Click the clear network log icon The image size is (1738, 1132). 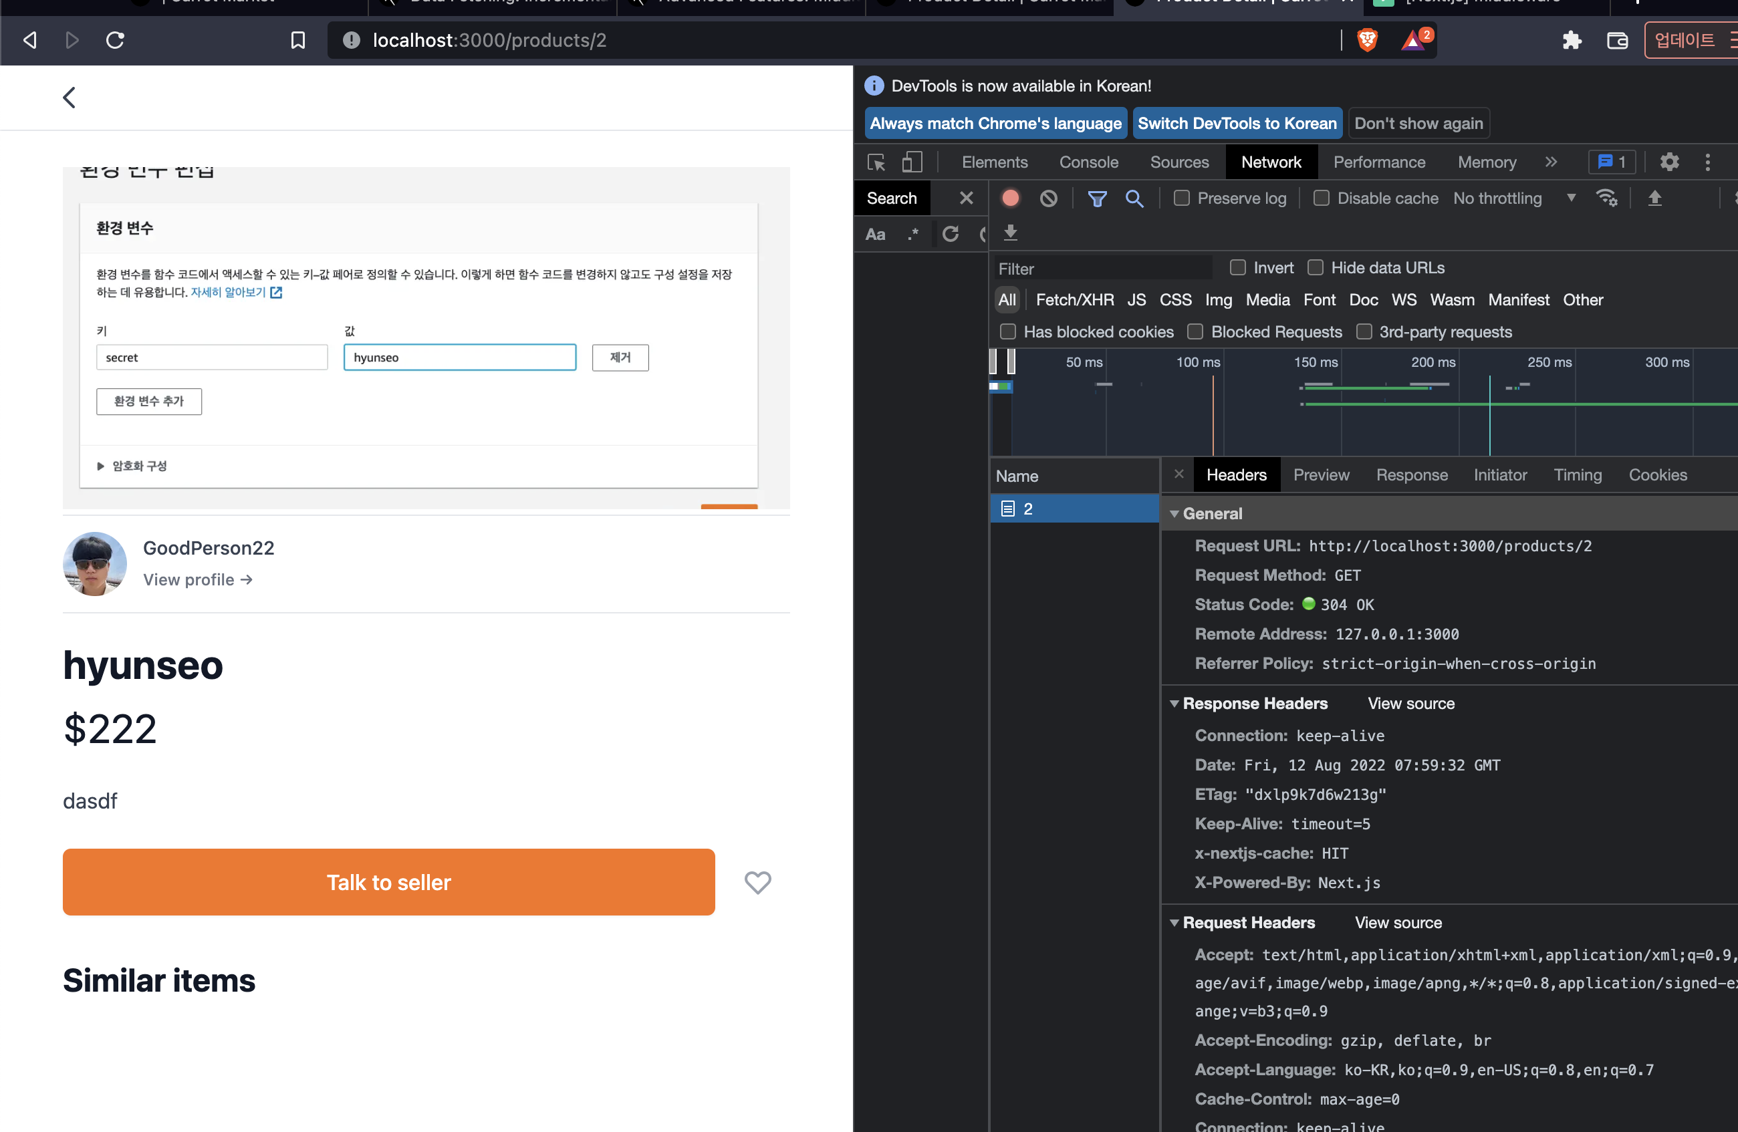(x=1049, y=198)
